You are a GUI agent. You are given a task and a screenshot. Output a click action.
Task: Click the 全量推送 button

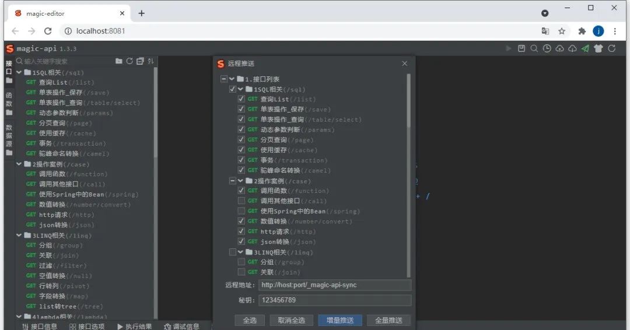388,320
